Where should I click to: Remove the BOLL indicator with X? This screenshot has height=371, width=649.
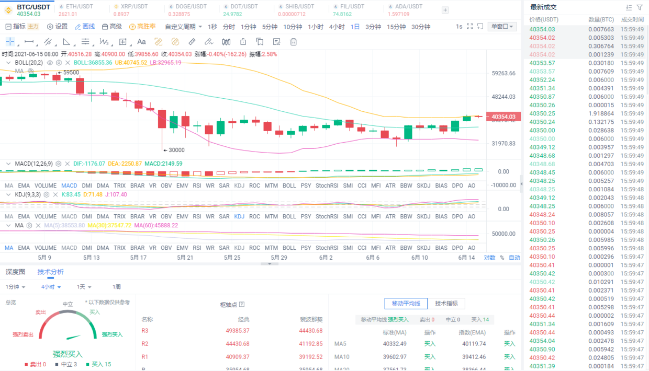68,63
